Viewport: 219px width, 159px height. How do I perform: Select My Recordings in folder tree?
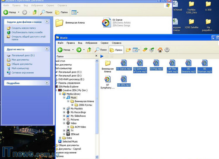pyautogui.click(x=78, y=112)
